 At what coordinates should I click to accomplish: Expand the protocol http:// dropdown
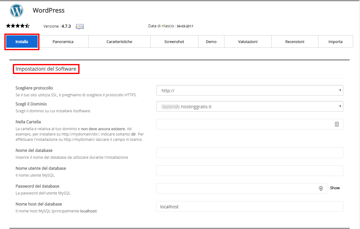pyautogui.click(x=250, y=90)
